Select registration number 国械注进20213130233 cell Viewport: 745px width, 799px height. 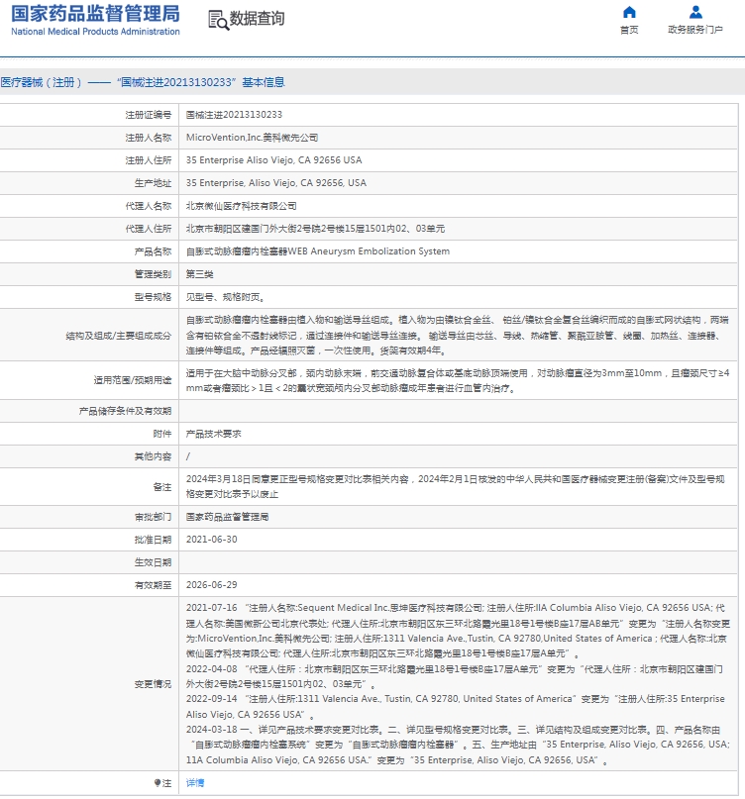pos(234,115)
